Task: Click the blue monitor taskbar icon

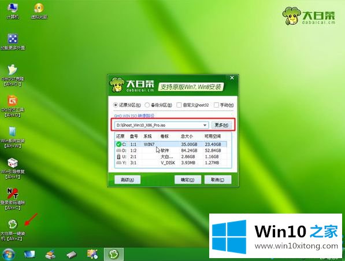Action: click(x=29, y=255)
